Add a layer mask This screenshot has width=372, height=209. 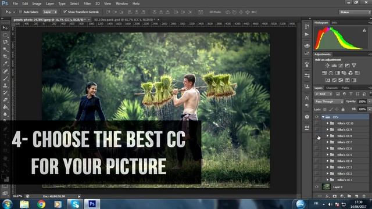(x=335, y=196)
